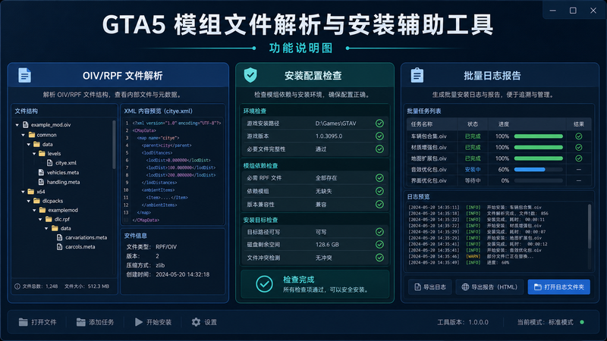Click the info icon beside 文件总数
607x341 pixels.
[x=17, y=286]
